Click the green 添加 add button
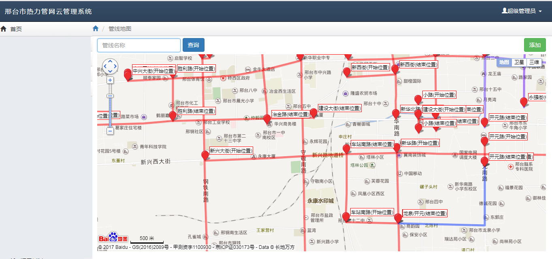 [x=535, y=45]
